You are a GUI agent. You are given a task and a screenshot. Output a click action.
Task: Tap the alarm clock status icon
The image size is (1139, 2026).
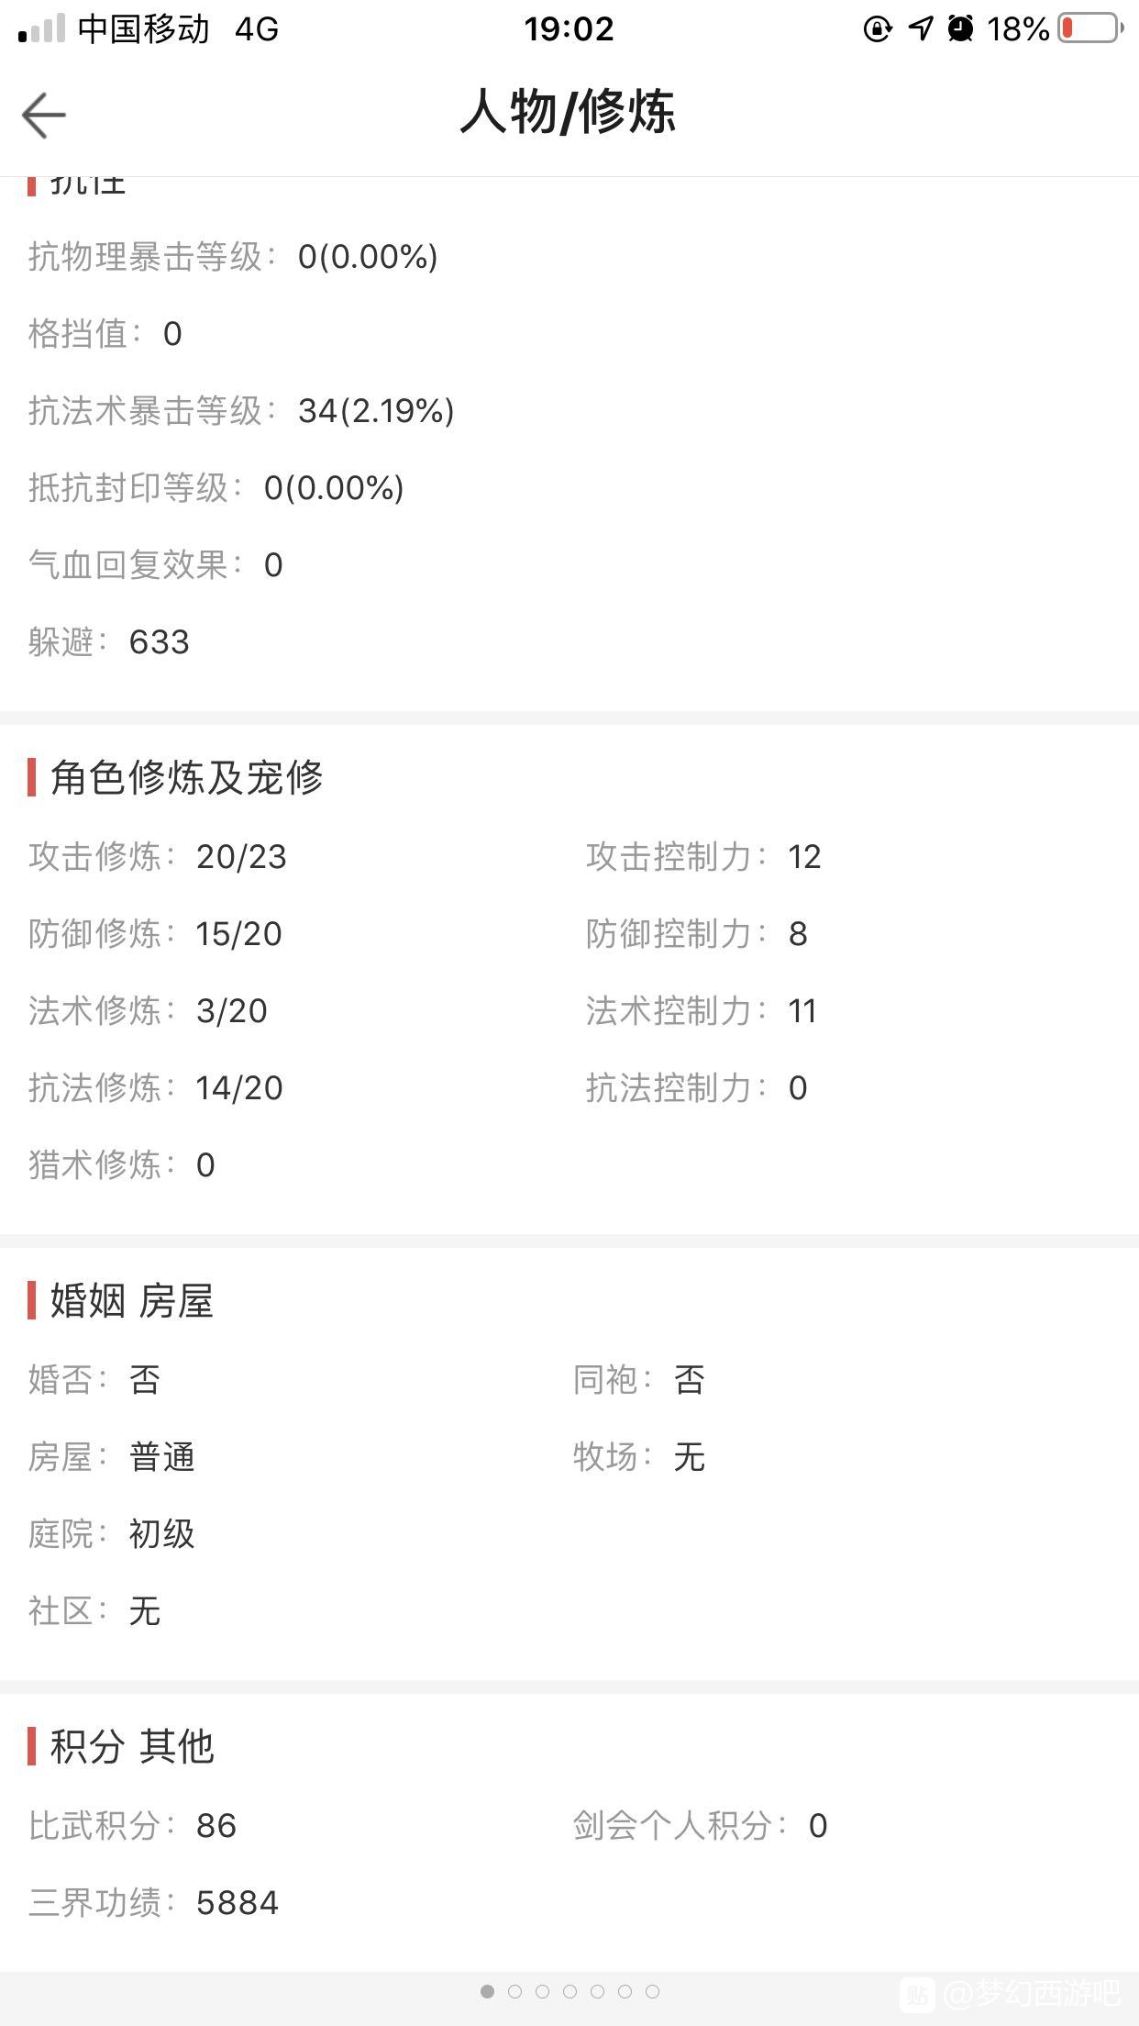pos(960,28)
